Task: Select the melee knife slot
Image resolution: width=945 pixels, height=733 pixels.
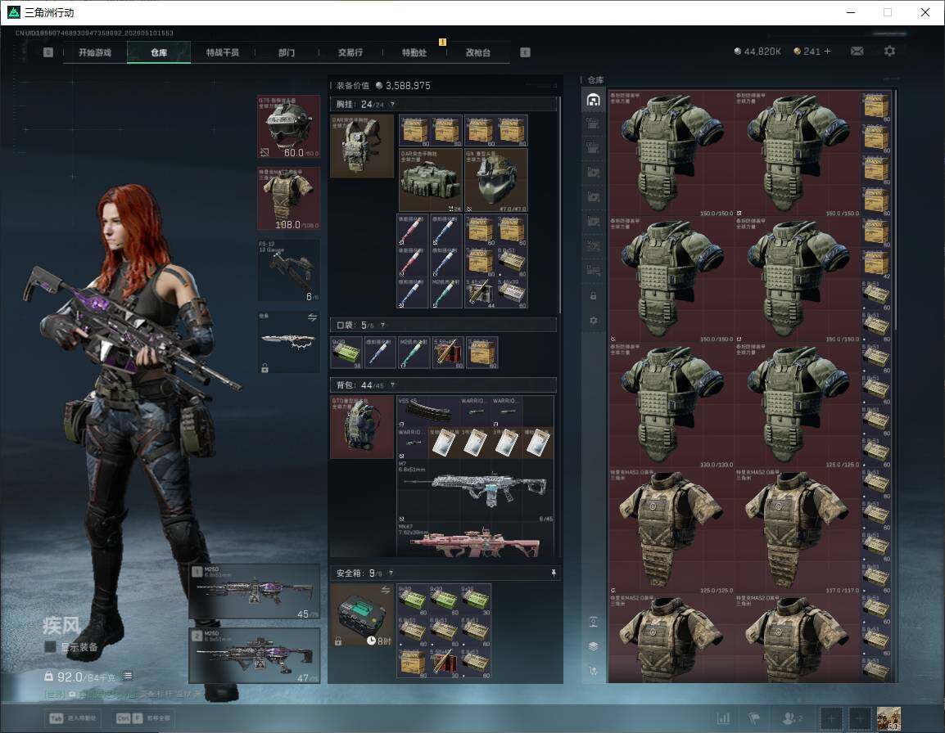Action: click(x=289, y=342)
